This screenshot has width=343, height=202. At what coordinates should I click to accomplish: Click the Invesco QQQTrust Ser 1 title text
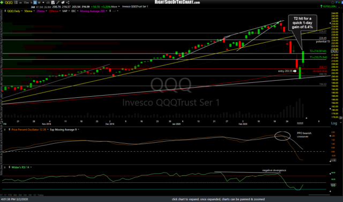tap(135, 6)
